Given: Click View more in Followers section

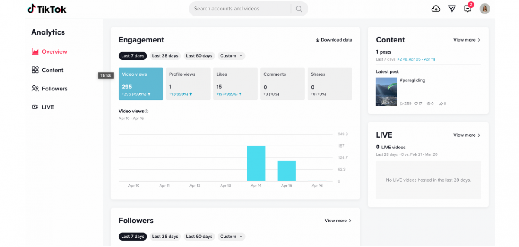Looking at the screenshot, I should click(x=338, y=221).
